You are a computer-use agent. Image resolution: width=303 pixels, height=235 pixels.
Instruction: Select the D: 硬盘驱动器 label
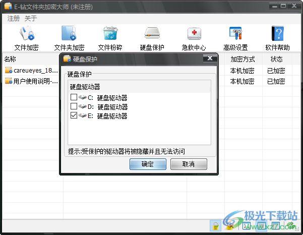click(x=107, y=107)
